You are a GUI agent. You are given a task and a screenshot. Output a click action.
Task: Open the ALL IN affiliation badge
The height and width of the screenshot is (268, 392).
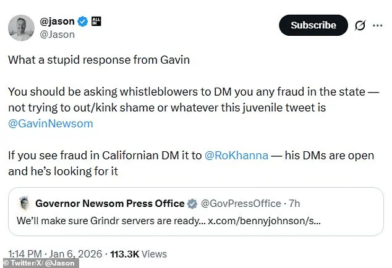96,22
